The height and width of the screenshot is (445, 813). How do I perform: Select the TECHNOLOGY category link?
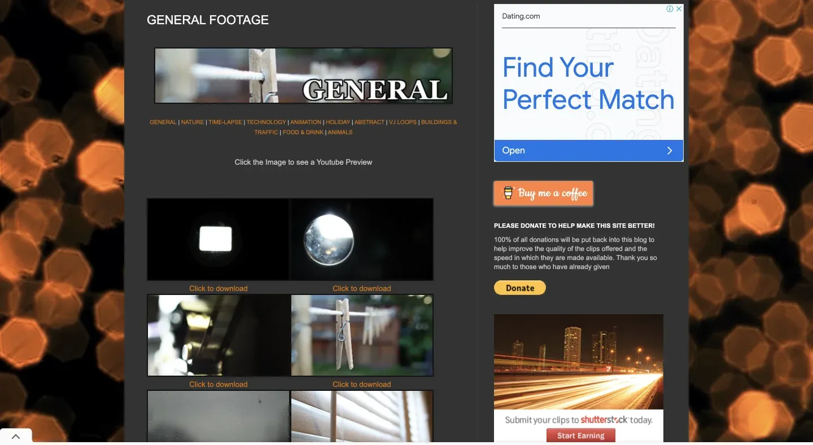(266, 122)
